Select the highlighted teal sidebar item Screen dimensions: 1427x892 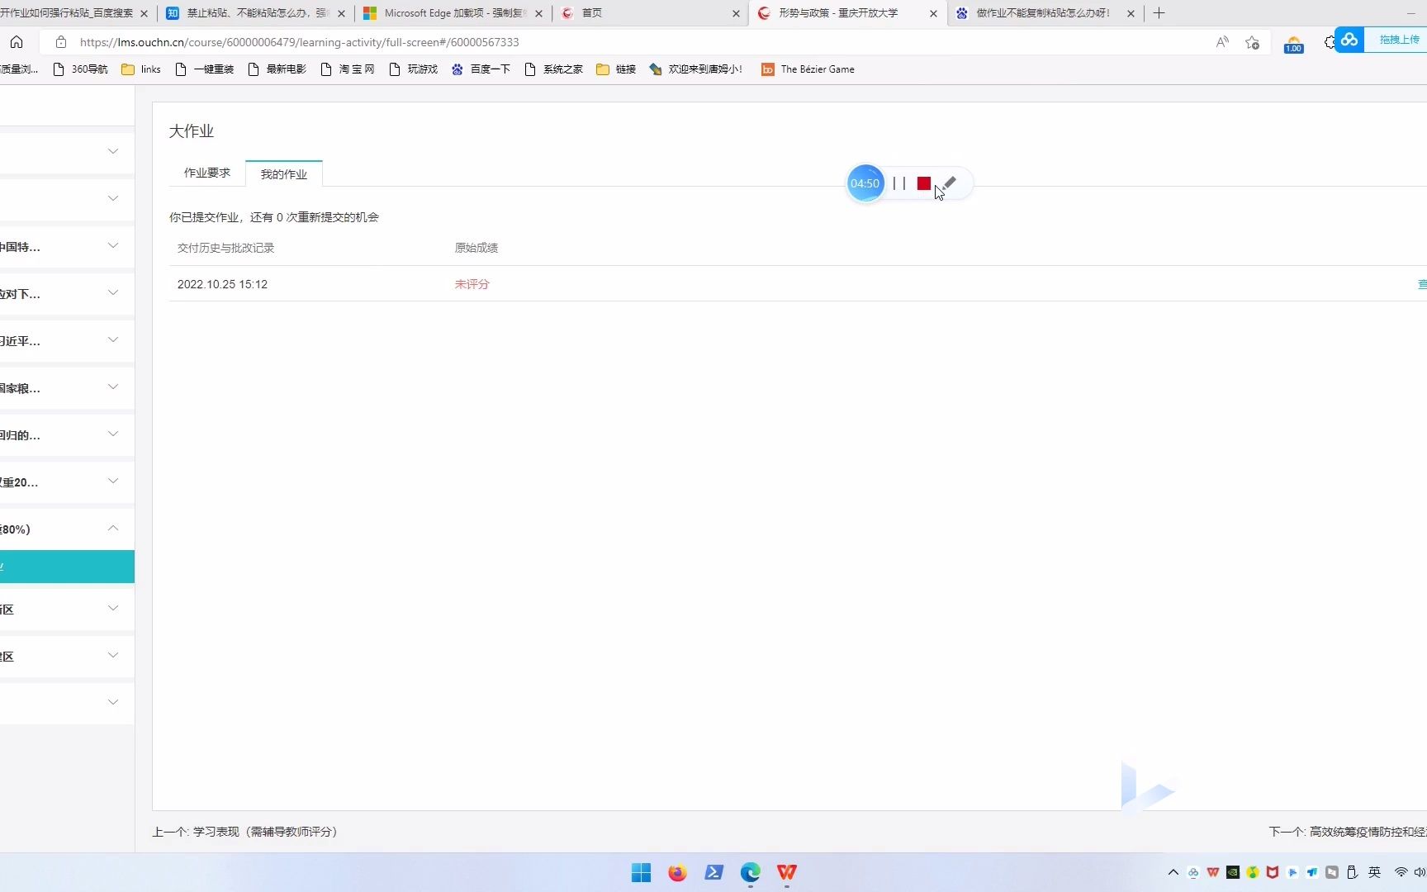[67, 567]
